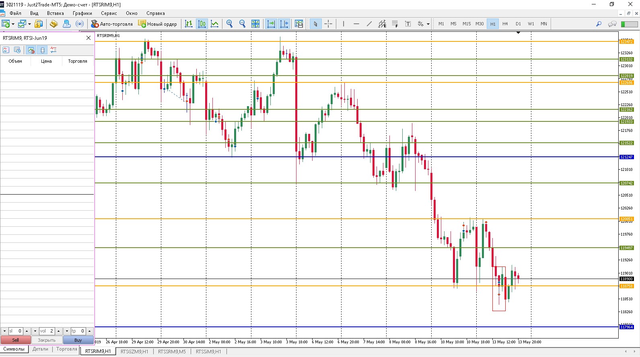Open the chat messages icon
The image size is (640, 357).
pyautogui.click(x=612, y=24)
